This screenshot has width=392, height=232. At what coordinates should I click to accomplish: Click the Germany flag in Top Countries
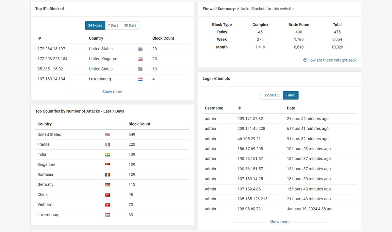click(x=107, y=185)
